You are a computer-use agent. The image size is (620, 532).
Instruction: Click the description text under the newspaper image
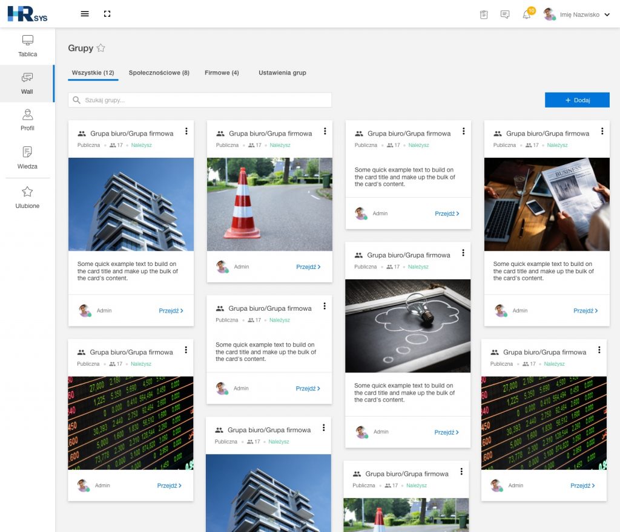tap(543, 271)
